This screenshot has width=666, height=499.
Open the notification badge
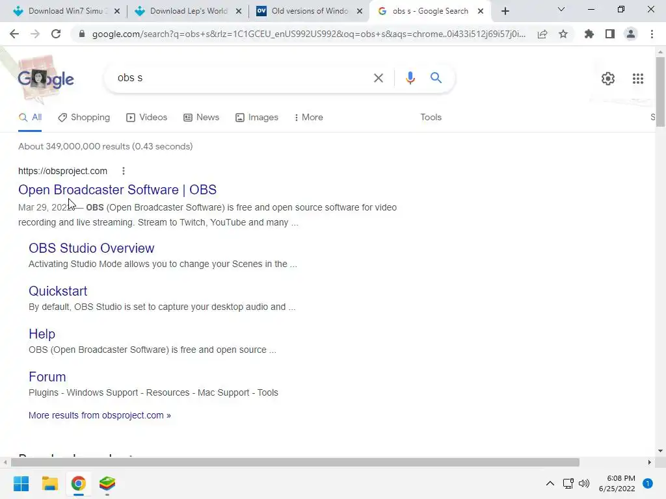click(648, 483)
